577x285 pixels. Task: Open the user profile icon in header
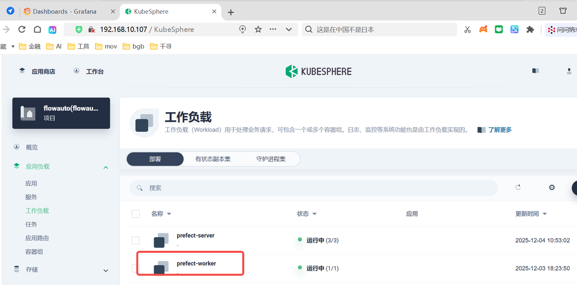coord(569,71)
